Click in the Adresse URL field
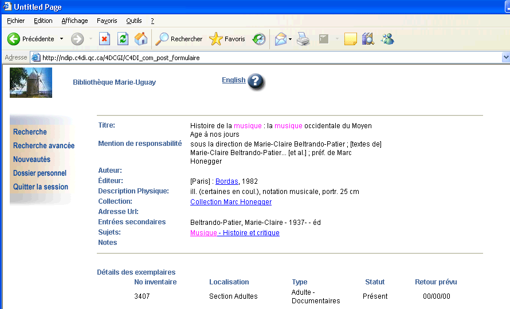The width and height of the screenshot is (510, 309). point(264,57)
